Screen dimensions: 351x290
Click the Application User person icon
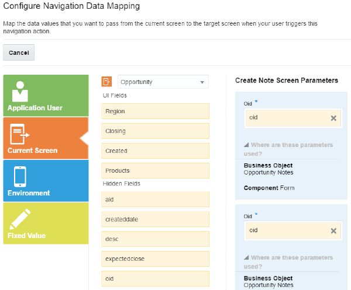(20, 90)
